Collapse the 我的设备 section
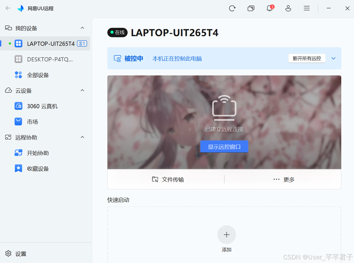Screen dimensions: 354x263 coord(82,28)
